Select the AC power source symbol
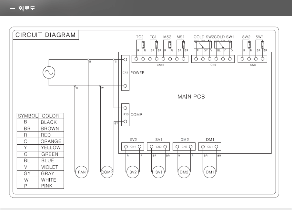This screenshot has height=212, width=292. pos(48,72)
